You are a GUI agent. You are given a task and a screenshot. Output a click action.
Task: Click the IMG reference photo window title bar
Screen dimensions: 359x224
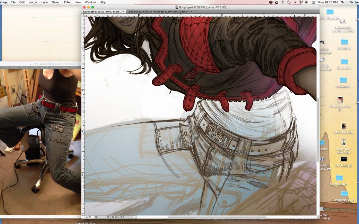click(41, 64)
